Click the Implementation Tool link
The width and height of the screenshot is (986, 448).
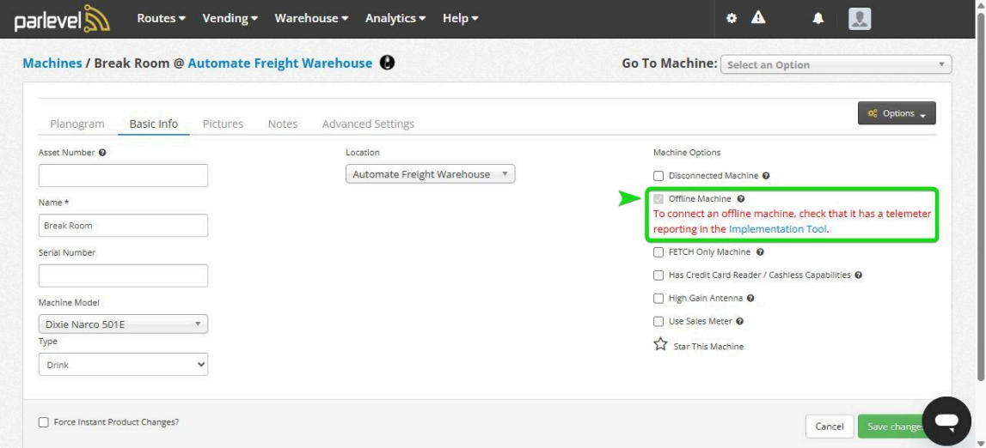(777, 229)
